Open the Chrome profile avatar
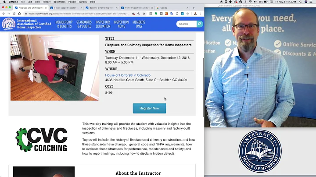This screenshot has width=316, height=177. (195, 14)
